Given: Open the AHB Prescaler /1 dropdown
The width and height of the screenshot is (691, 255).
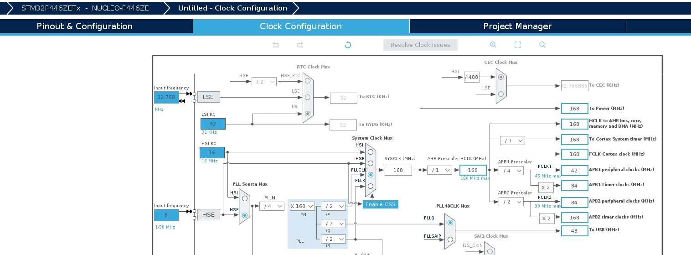Looking at the screenshot, I should point(439,170).
